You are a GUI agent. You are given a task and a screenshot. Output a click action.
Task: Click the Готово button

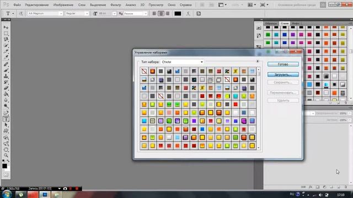283,64
